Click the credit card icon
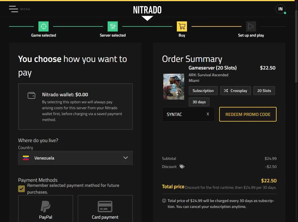Image resolution: width=298 pixels, height=222 pixels. (105, 207)
